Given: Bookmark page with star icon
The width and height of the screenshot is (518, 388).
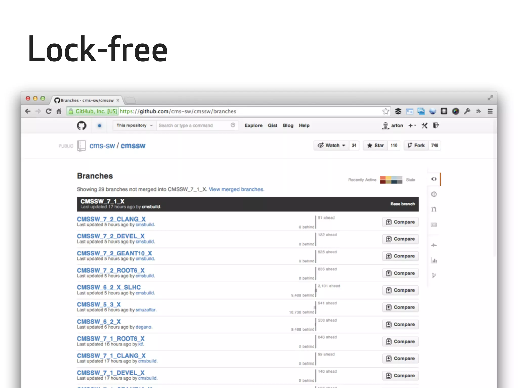Looking at the screenshot, I should [386, 111].
